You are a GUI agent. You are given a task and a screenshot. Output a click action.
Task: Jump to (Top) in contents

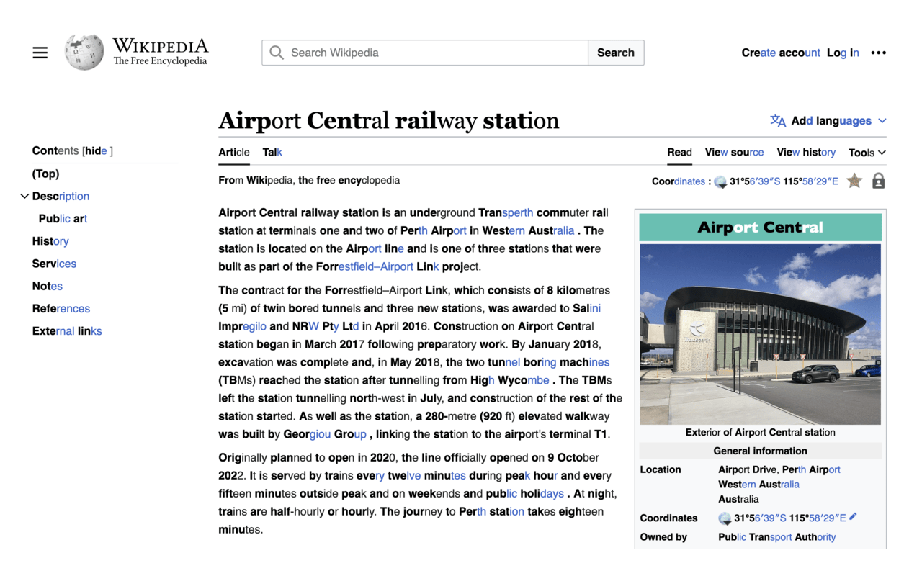coord(45,174)
